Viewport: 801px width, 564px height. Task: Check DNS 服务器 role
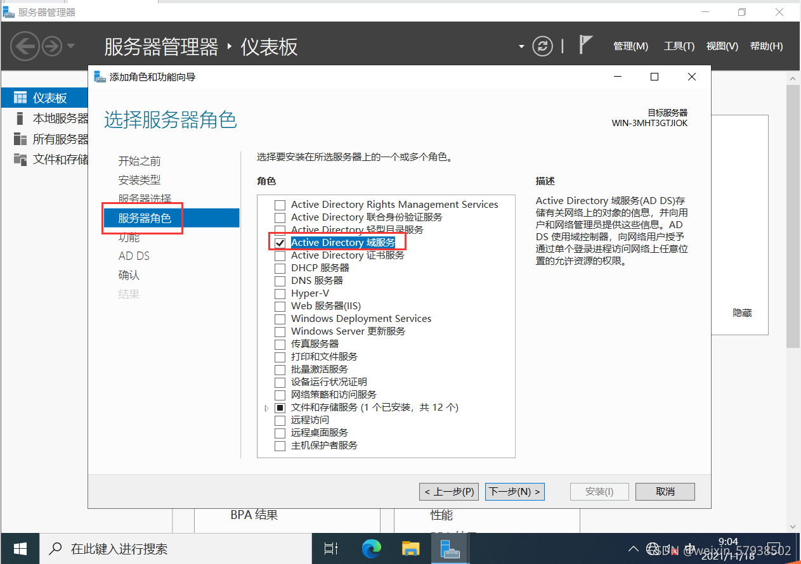280,281
